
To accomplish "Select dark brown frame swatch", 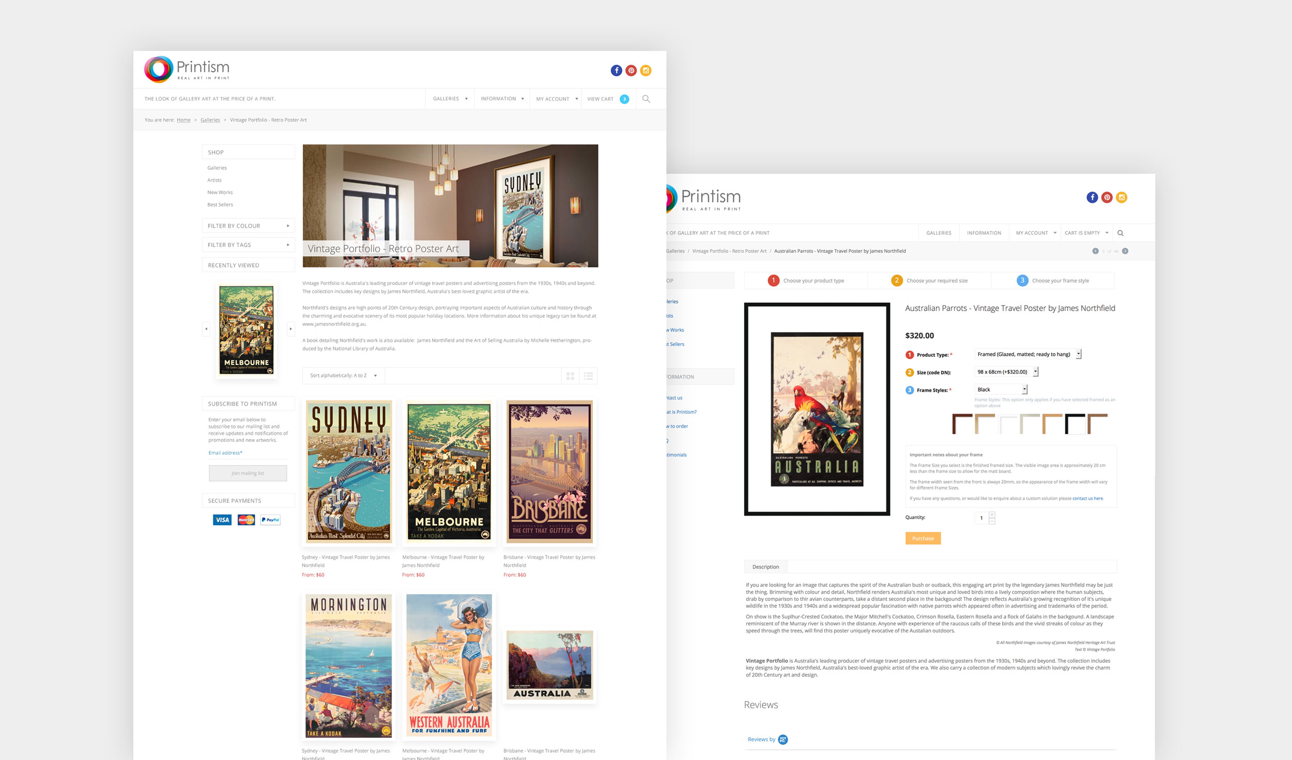I will click(962, 424).
